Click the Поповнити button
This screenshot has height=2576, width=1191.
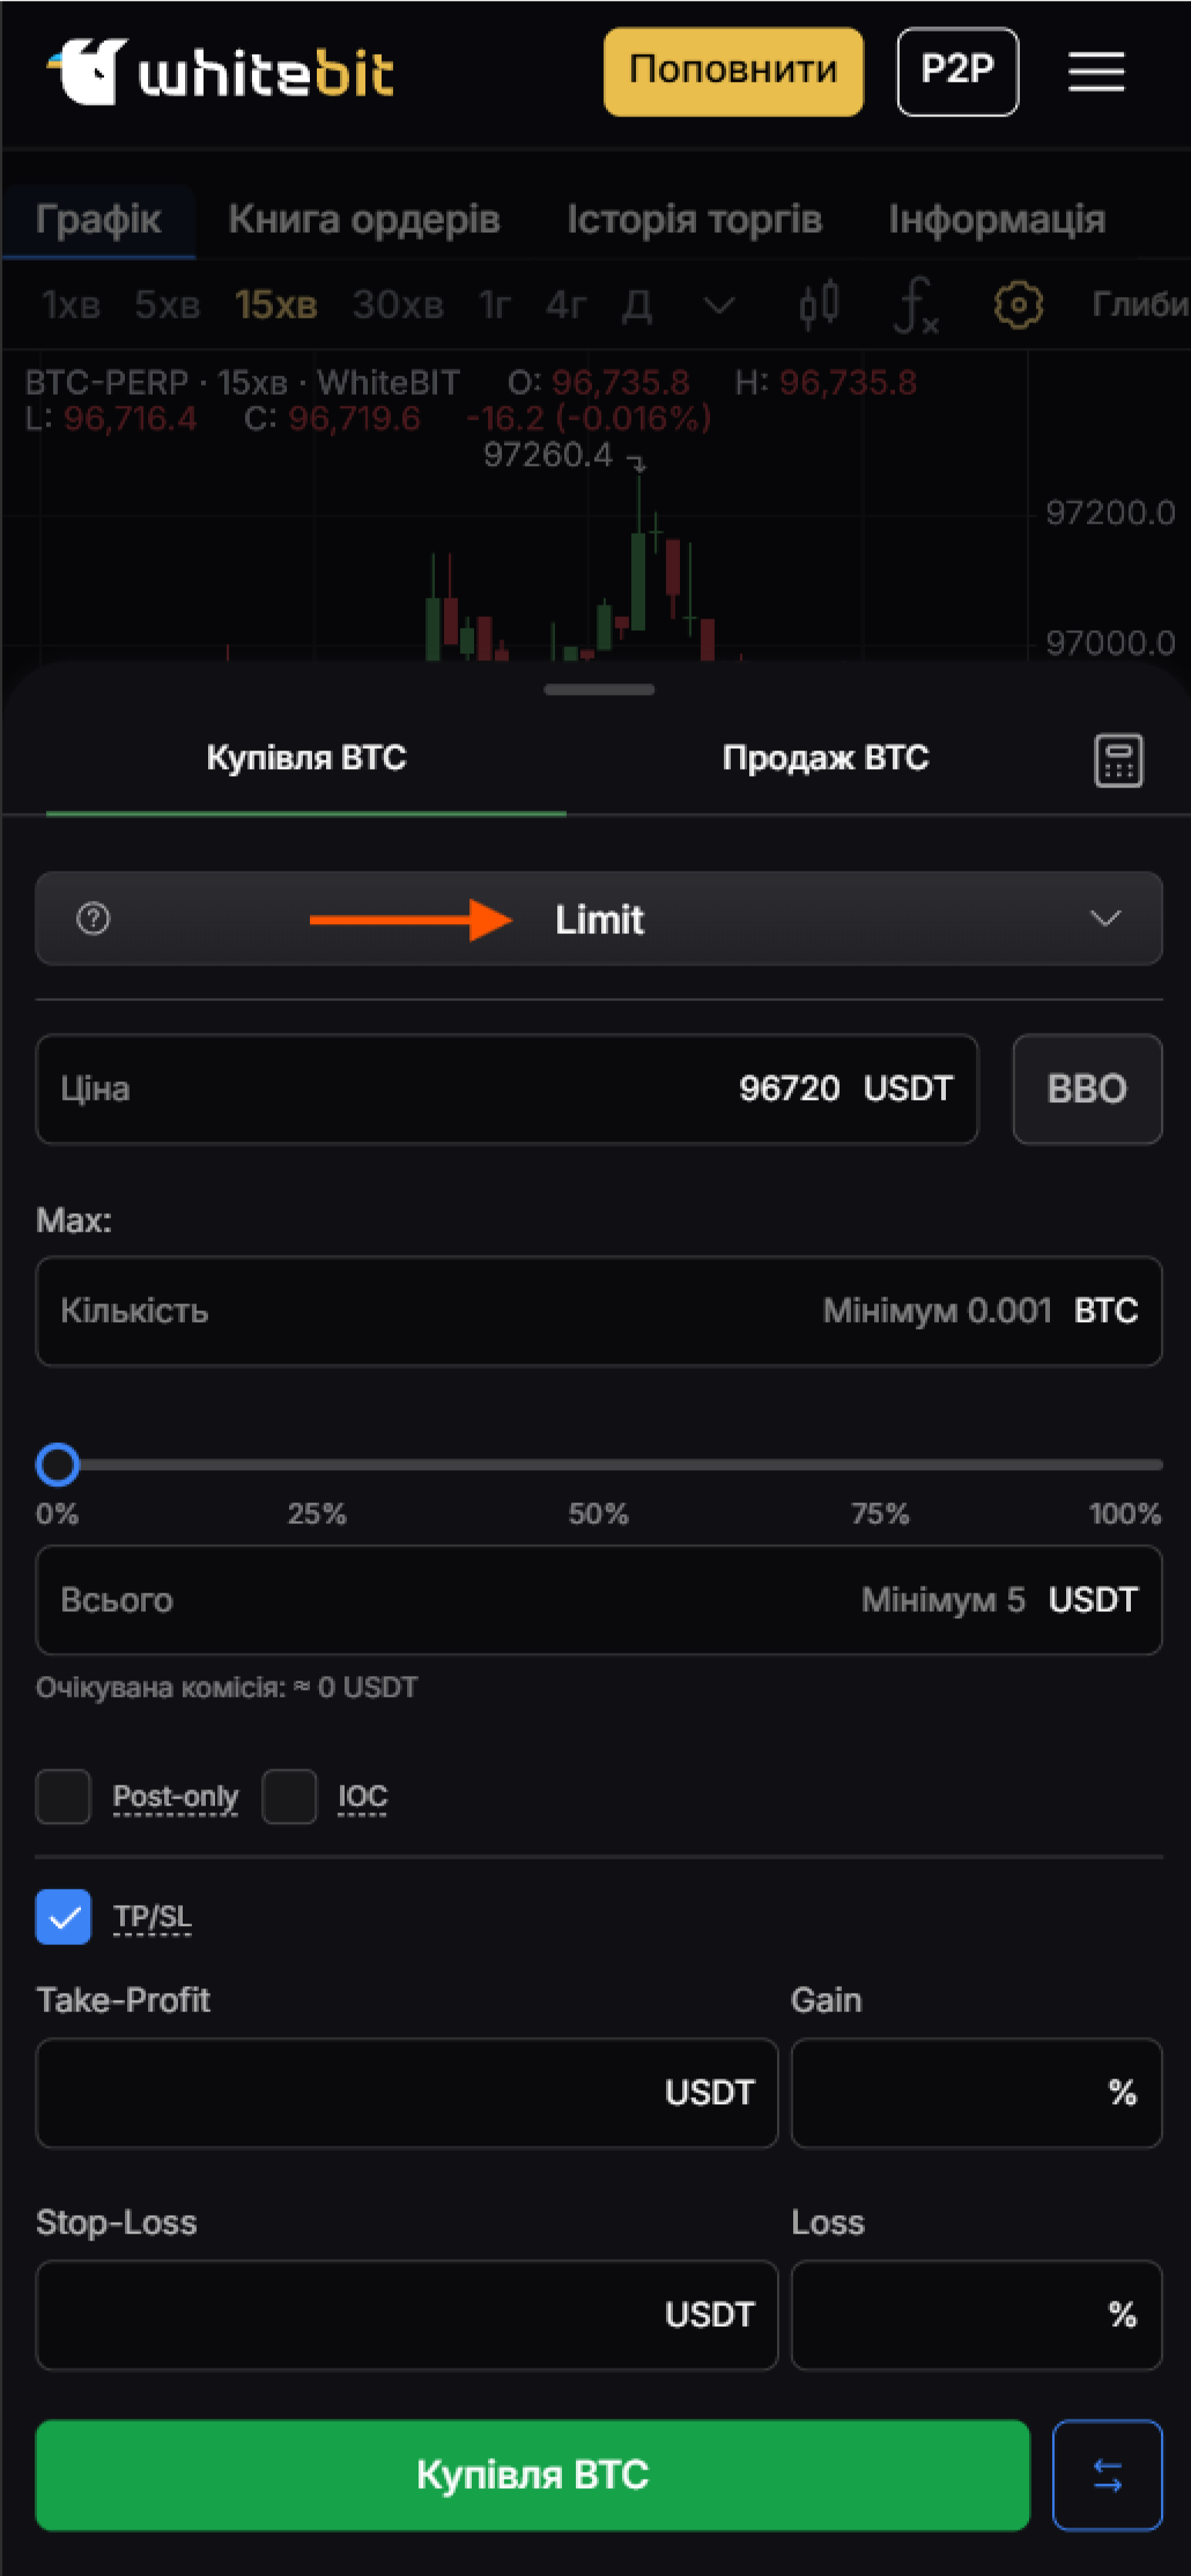pos(733,72)
